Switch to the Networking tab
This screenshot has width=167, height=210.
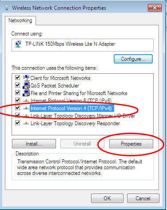20,20
